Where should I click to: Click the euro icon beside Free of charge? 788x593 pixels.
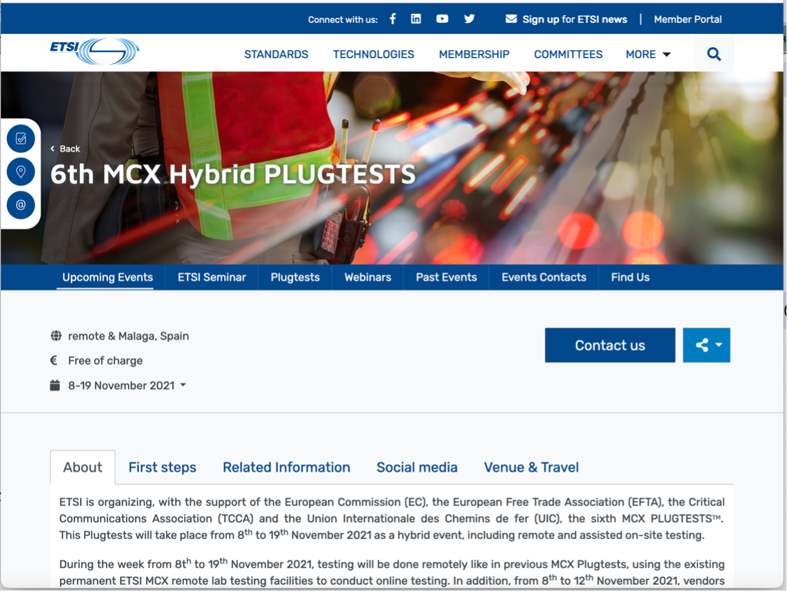pyautogui.click(x=54, y=361)
